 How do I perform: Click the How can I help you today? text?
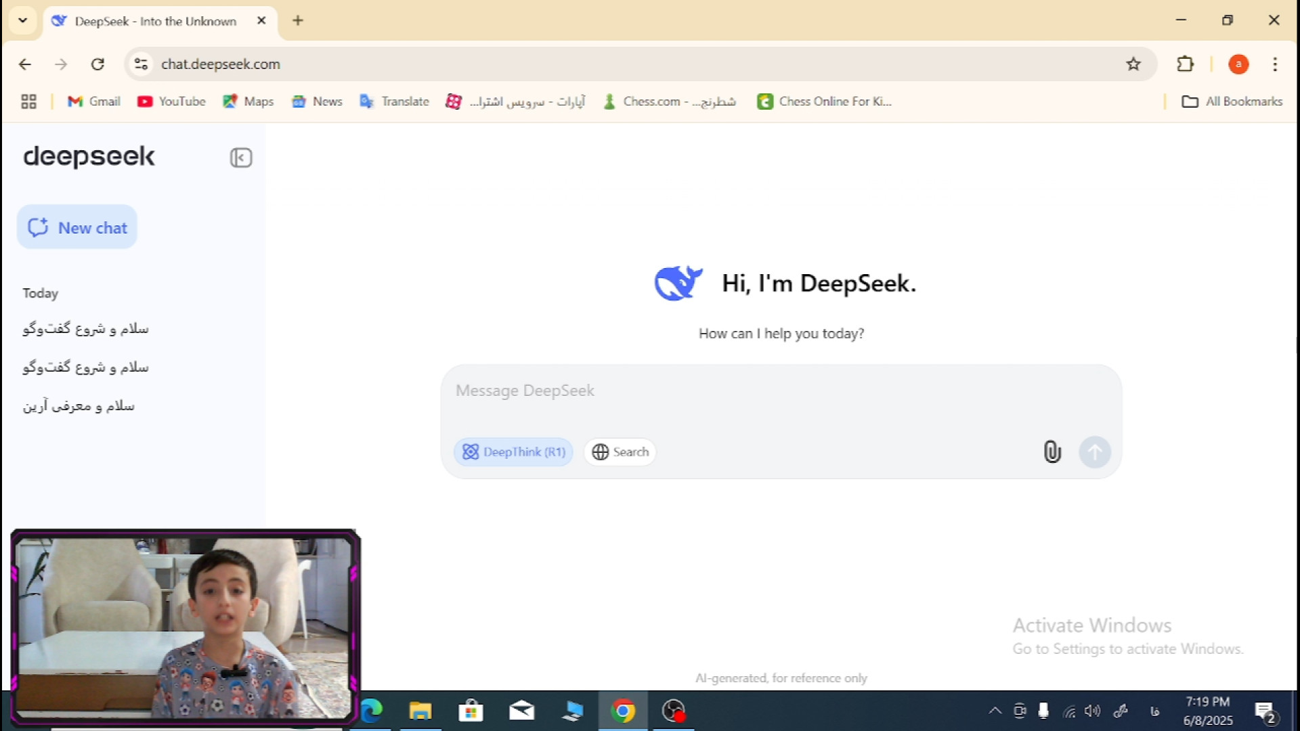pyautogui.click(x=781, y=334)
